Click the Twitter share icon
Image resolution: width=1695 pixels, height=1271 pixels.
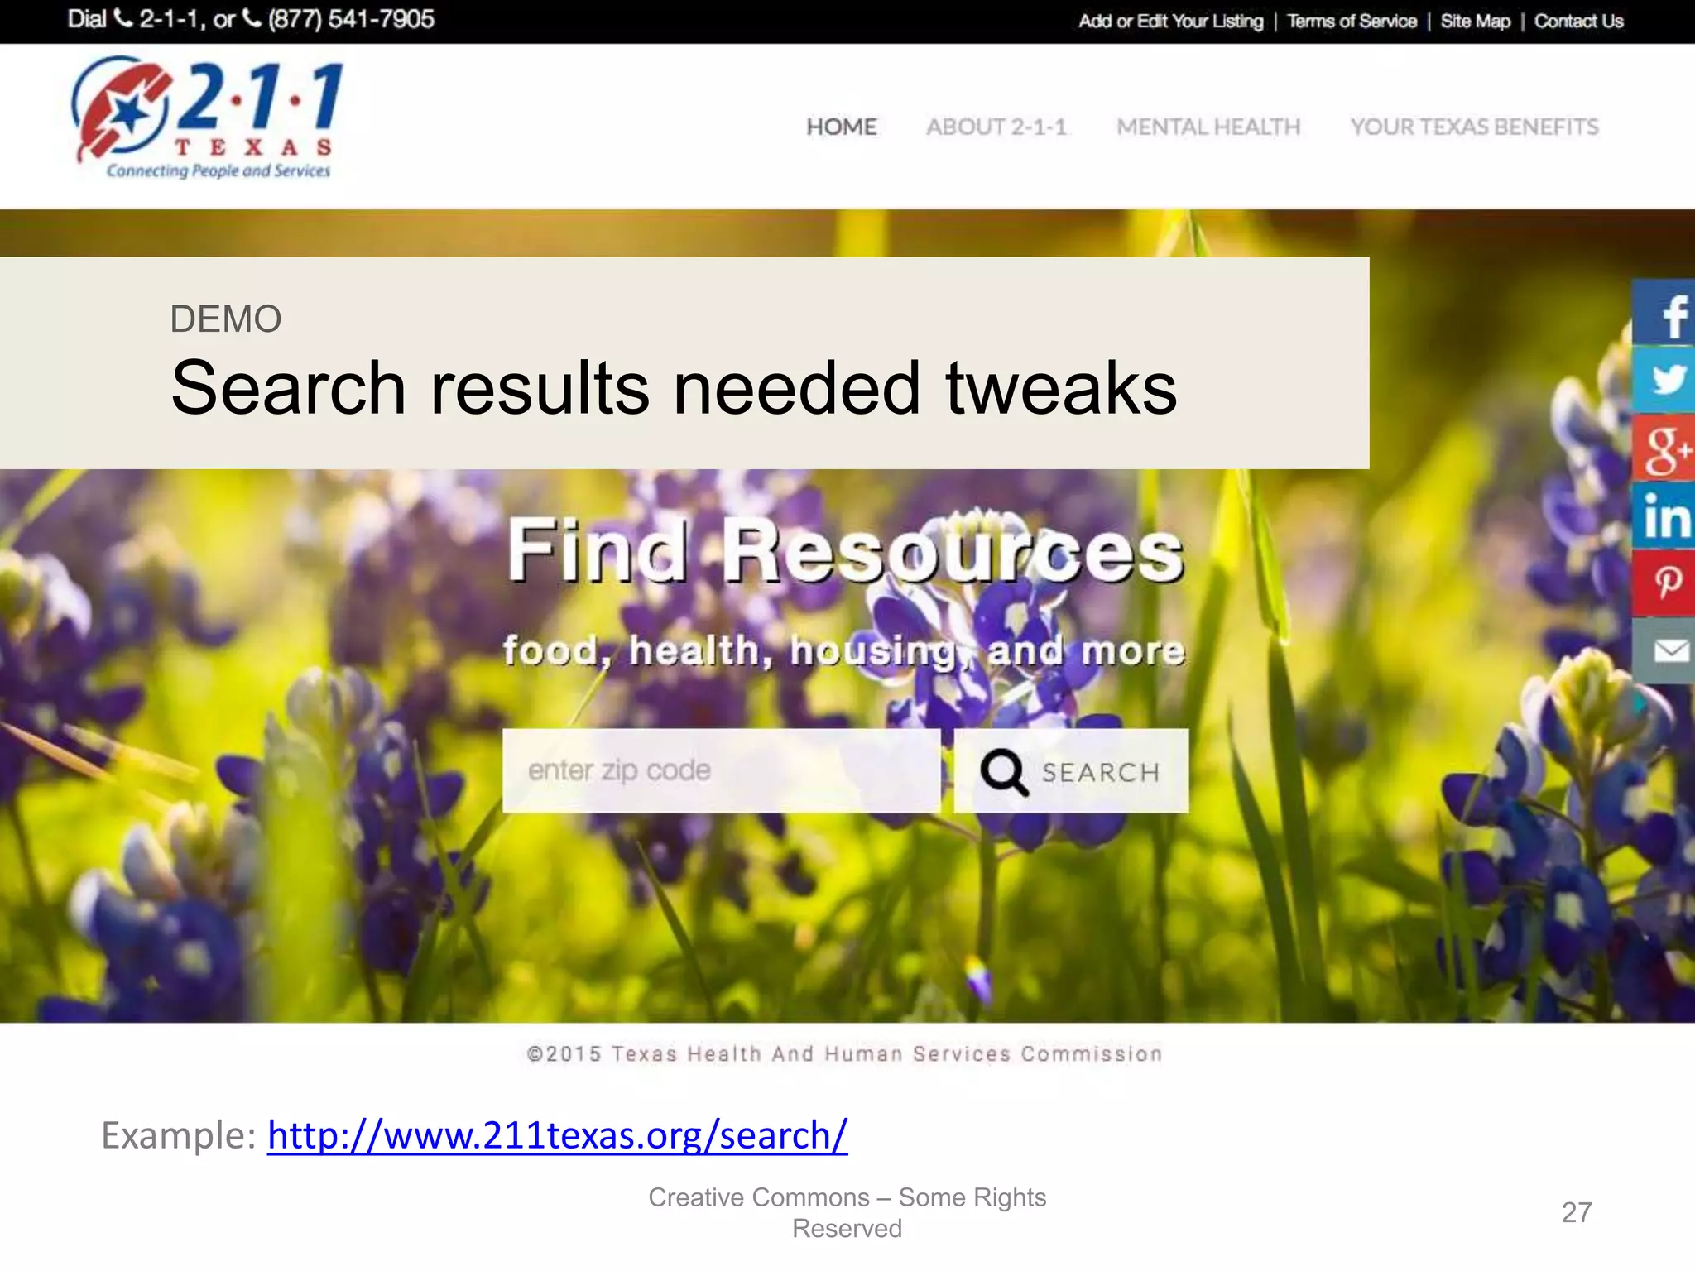point(1664,379)
